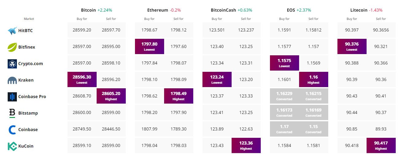
Task: Select Bitfinex lowest Ethereum buy price 1797.80
Action: (x=149, y=46)
